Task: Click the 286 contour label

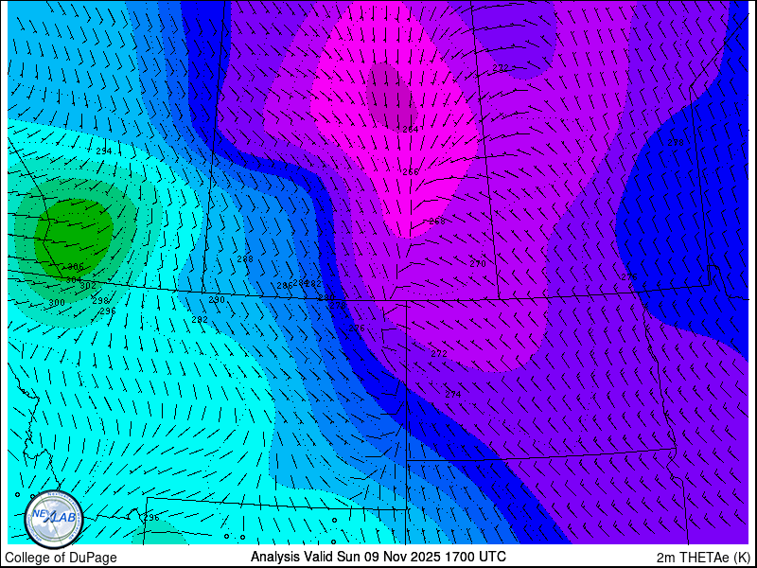Action: [285, 286]
